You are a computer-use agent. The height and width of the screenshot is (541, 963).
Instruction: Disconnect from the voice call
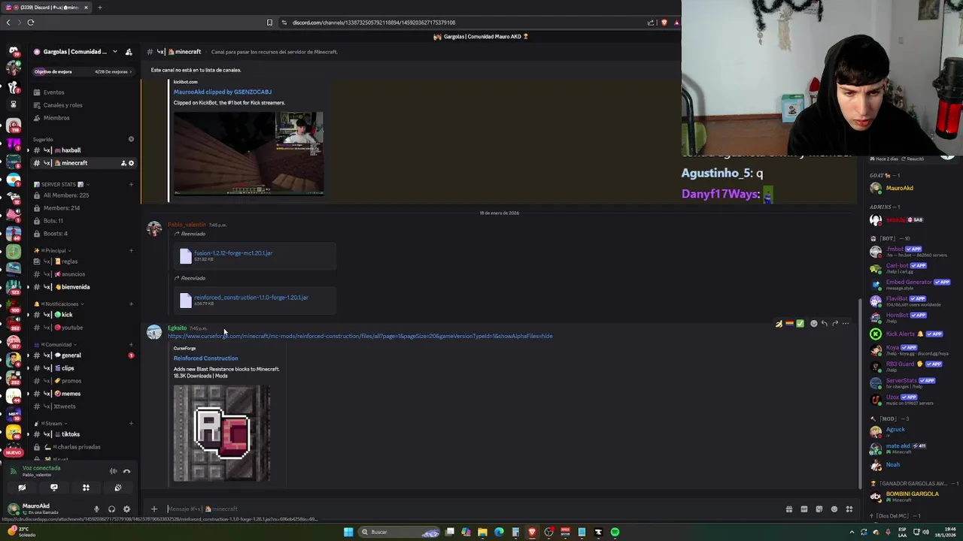click(126, 471)
